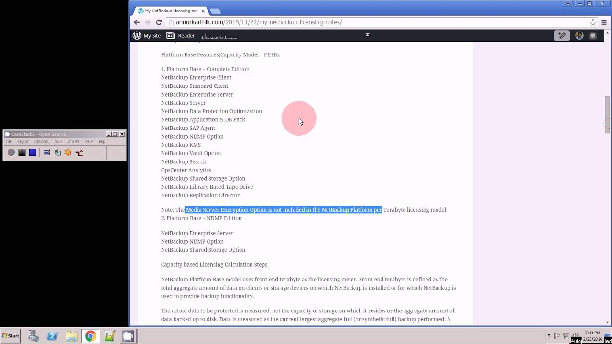This screenshot has height=344, width=612.
Task: Click '2. Platform Base – NDMP Edition' line
Action: pos(201,218)
